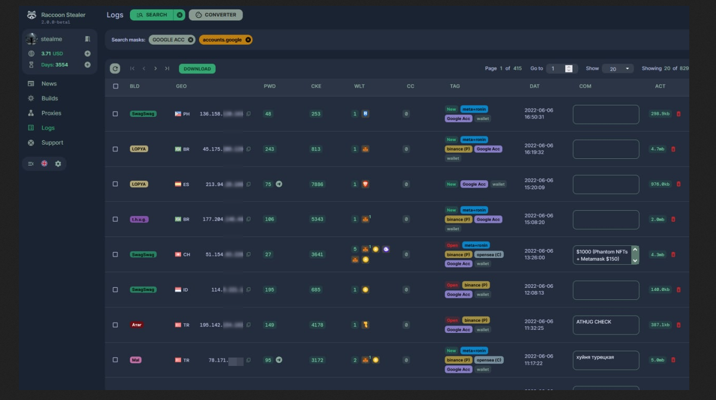The height and width of the screenshot is (400, 716).
Task: Click the copy icon beside IP 45.175
Action: (x=249, y=149)
